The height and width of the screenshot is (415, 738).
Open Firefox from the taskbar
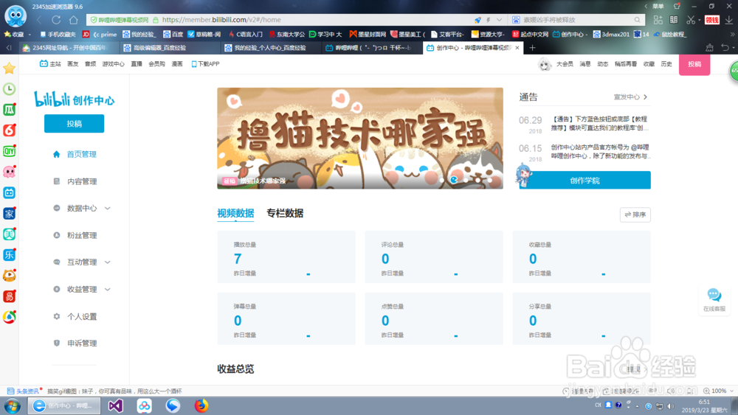click(201, 405)
